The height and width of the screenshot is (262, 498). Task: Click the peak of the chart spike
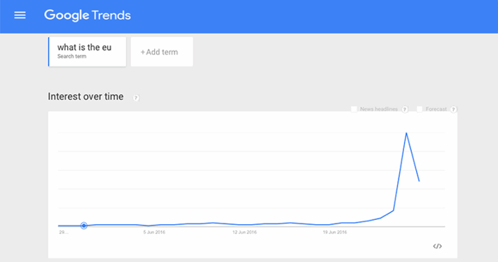[x=406, y=132]
